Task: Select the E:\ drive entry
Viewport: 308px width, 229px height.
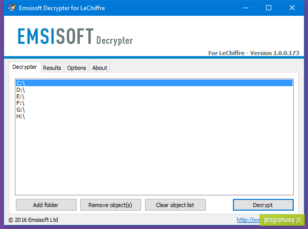Action: point(154,96)
